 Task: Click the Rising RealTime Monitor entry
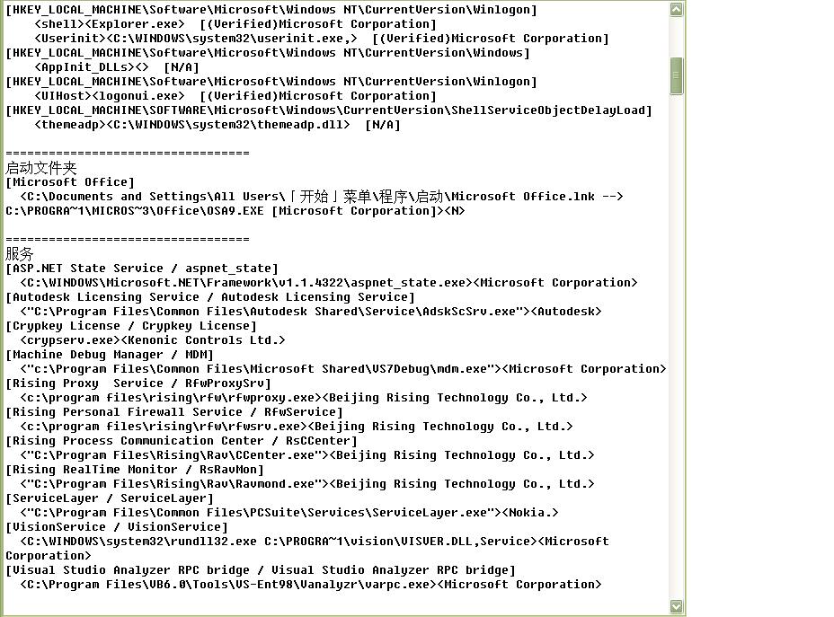click(x=135, y=469)
